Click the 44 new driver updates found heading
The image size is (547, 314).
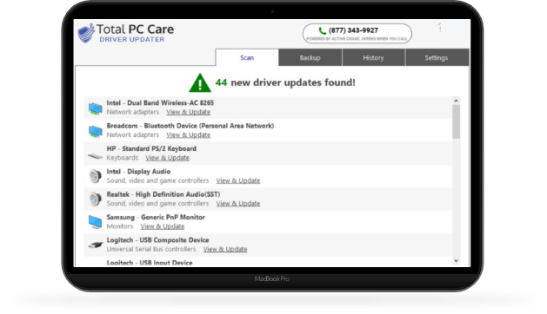(x=285, y=83)
